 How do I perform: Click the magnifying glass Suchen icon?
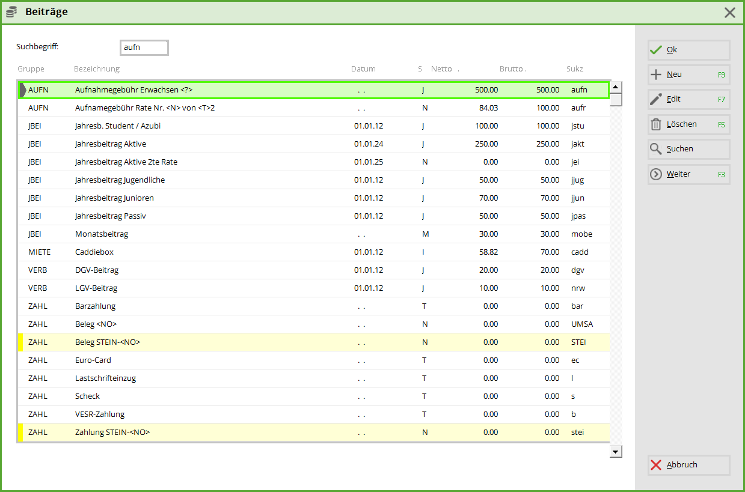pos(656,149)
